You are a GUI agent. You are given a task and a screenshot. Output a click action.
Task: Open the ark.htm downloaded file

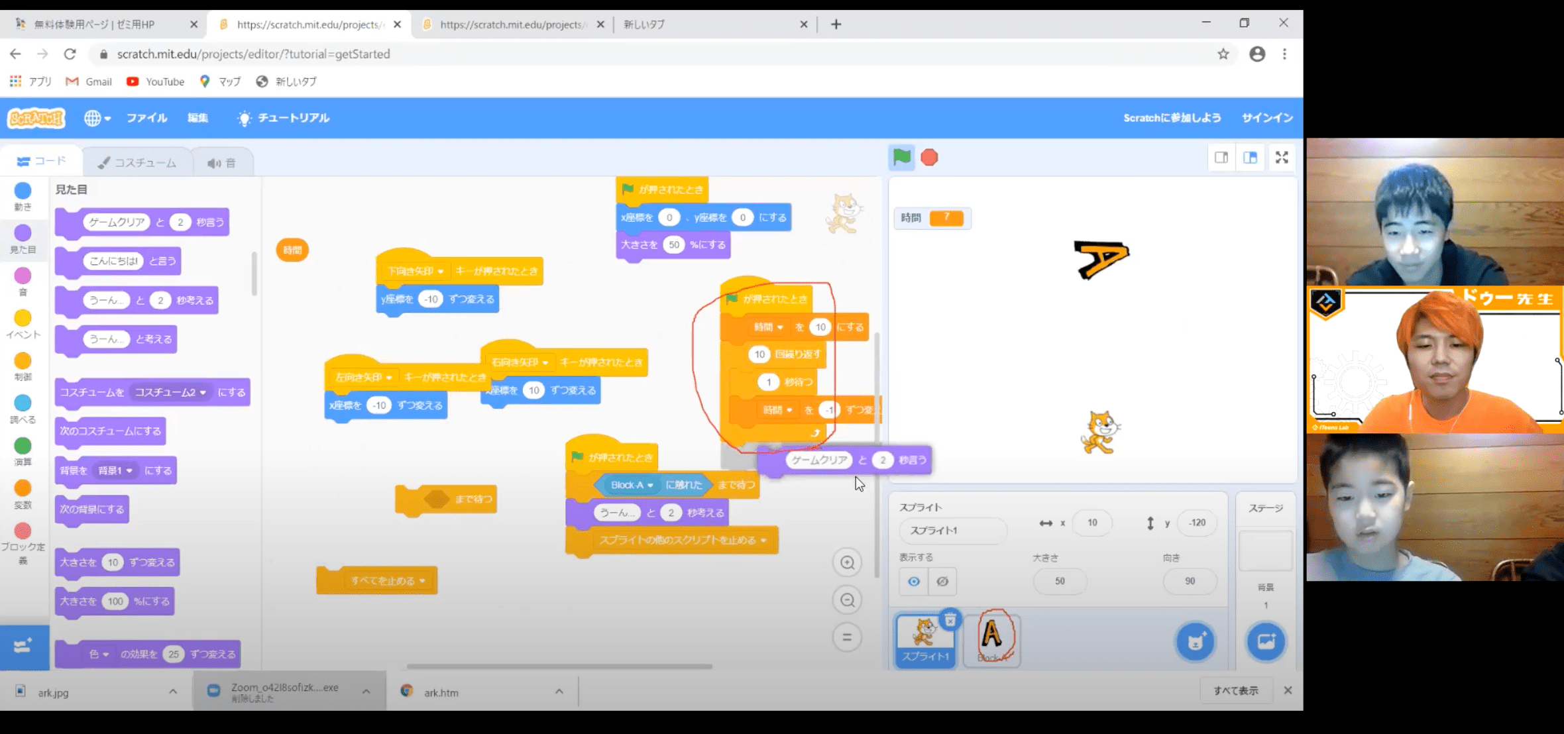coord(441,692)
